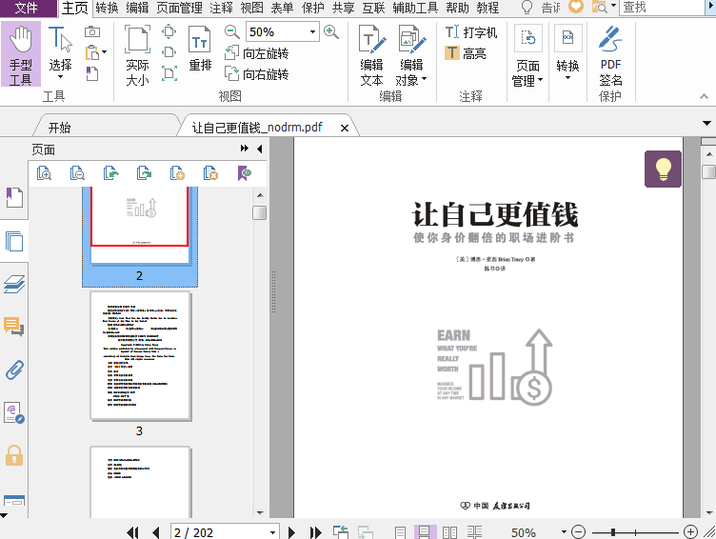The width and height of the screenshot is (716, 539).
Task: Select the Typewriter tool (打字机)
Action: [x=470, y=32]
